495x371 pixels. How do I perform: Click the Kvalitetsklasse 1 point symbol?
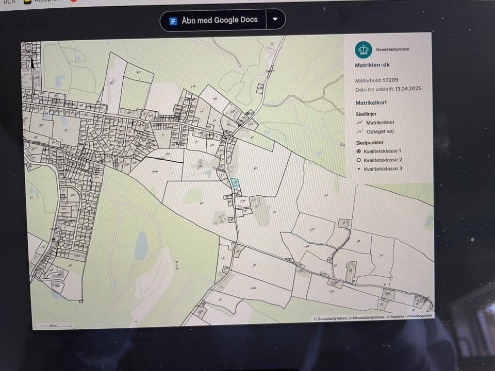click(359, 151)
